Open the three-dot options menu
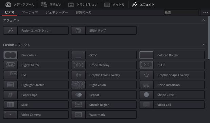This screenshot has width=210, height=123. pyautogui.click(x=206, y=13)
